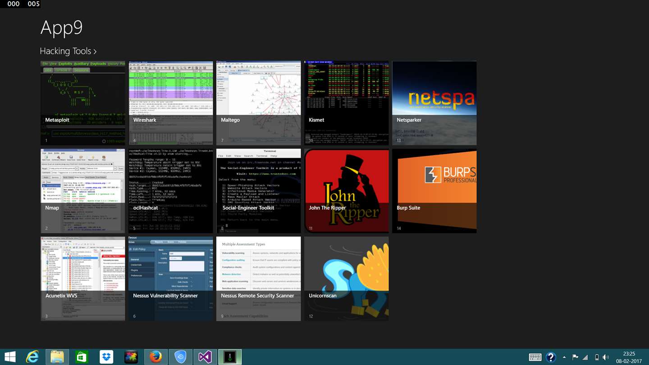This screenshot has height=365, width=649.
Task: Select the Nmap tile
Action: [x=83, y=191]
